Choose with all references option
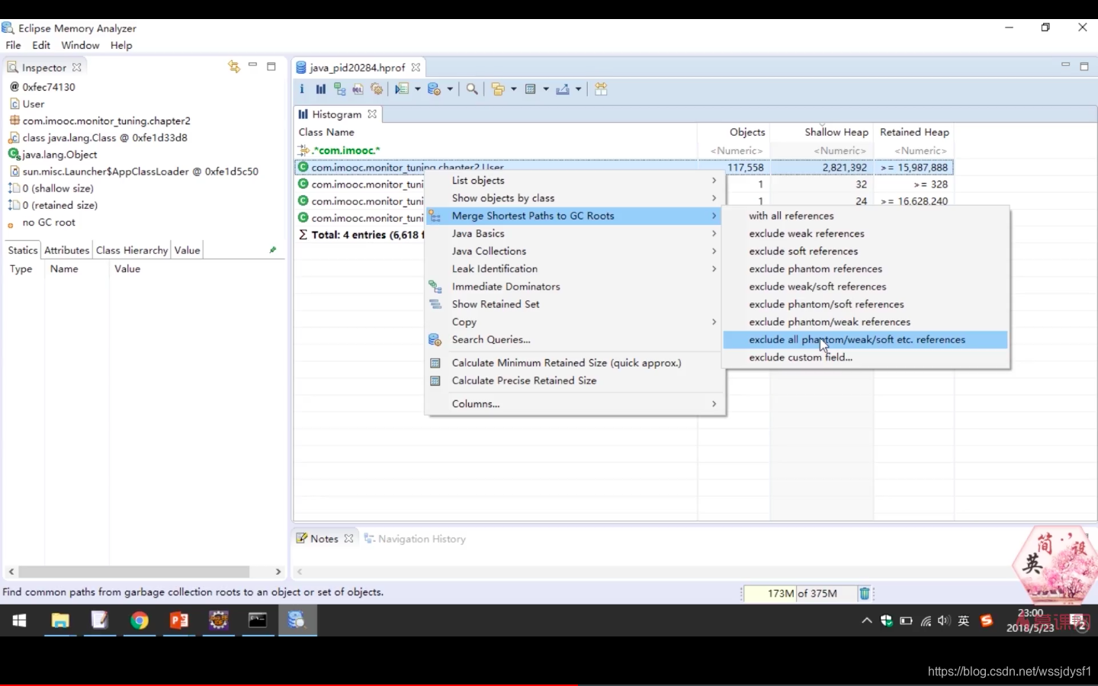This screenshot has width=1098, height=686. click(x=865, y=216)
